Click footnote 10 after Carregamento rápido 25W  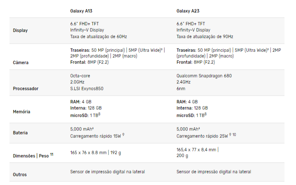234,135
